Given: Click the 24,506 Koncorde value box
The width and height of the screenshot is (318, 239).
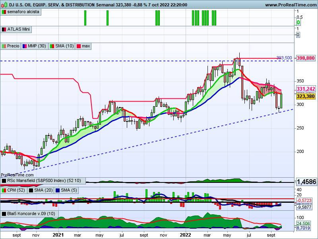Looking at the screenshot, I should 303,223.
